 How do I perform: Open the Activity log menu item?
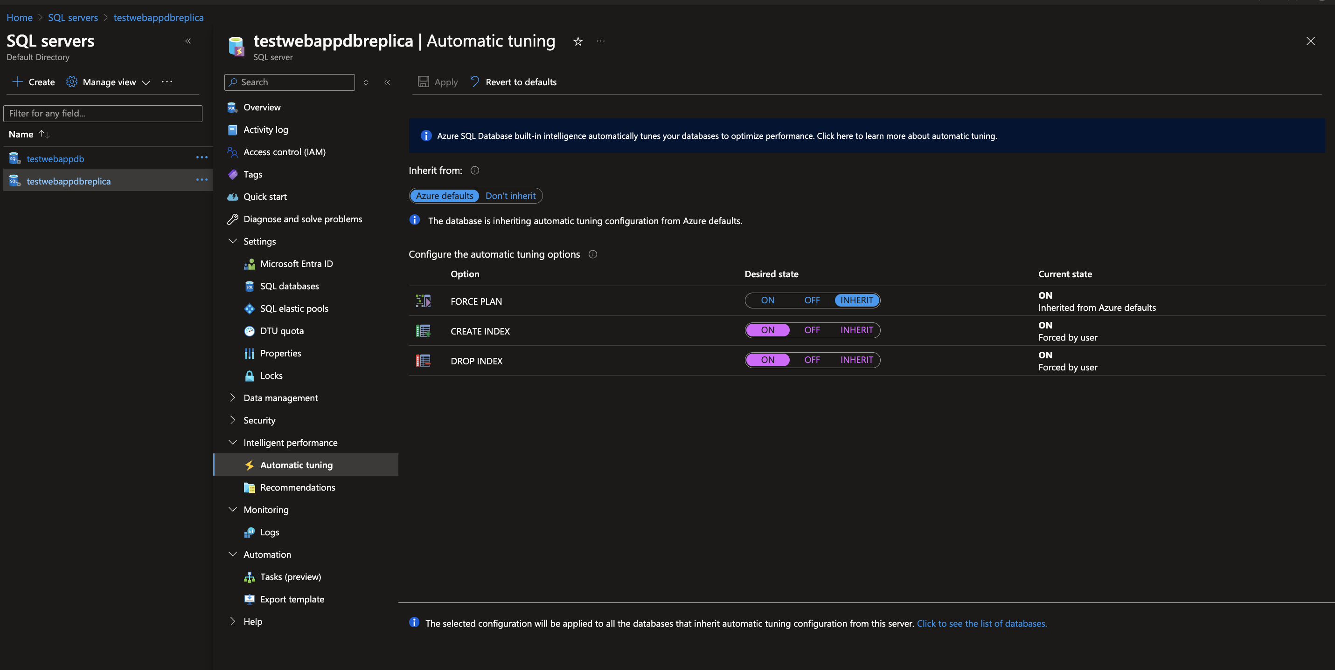coord(265,130)
